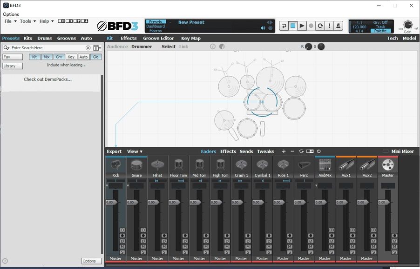420x269 pixels.
Task: Switch to the Drums browser tab
Action: (44, 38)
